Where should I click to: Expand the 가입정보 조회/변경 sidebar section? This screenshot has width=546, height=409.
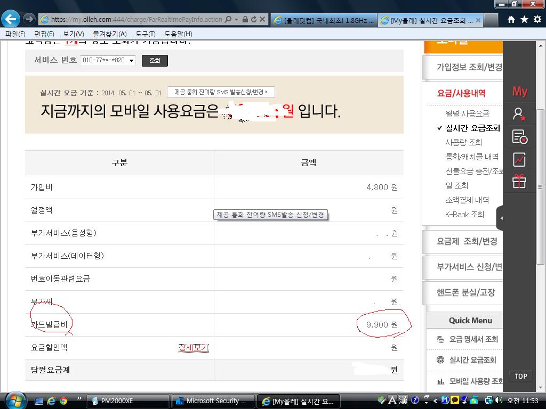tap(469, 67)
